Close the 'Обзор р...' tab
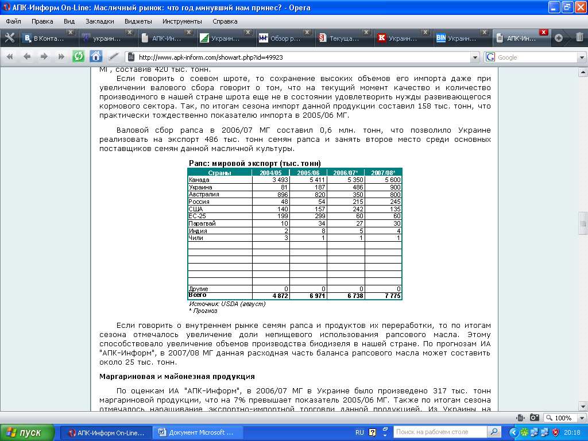 [307, 33]
